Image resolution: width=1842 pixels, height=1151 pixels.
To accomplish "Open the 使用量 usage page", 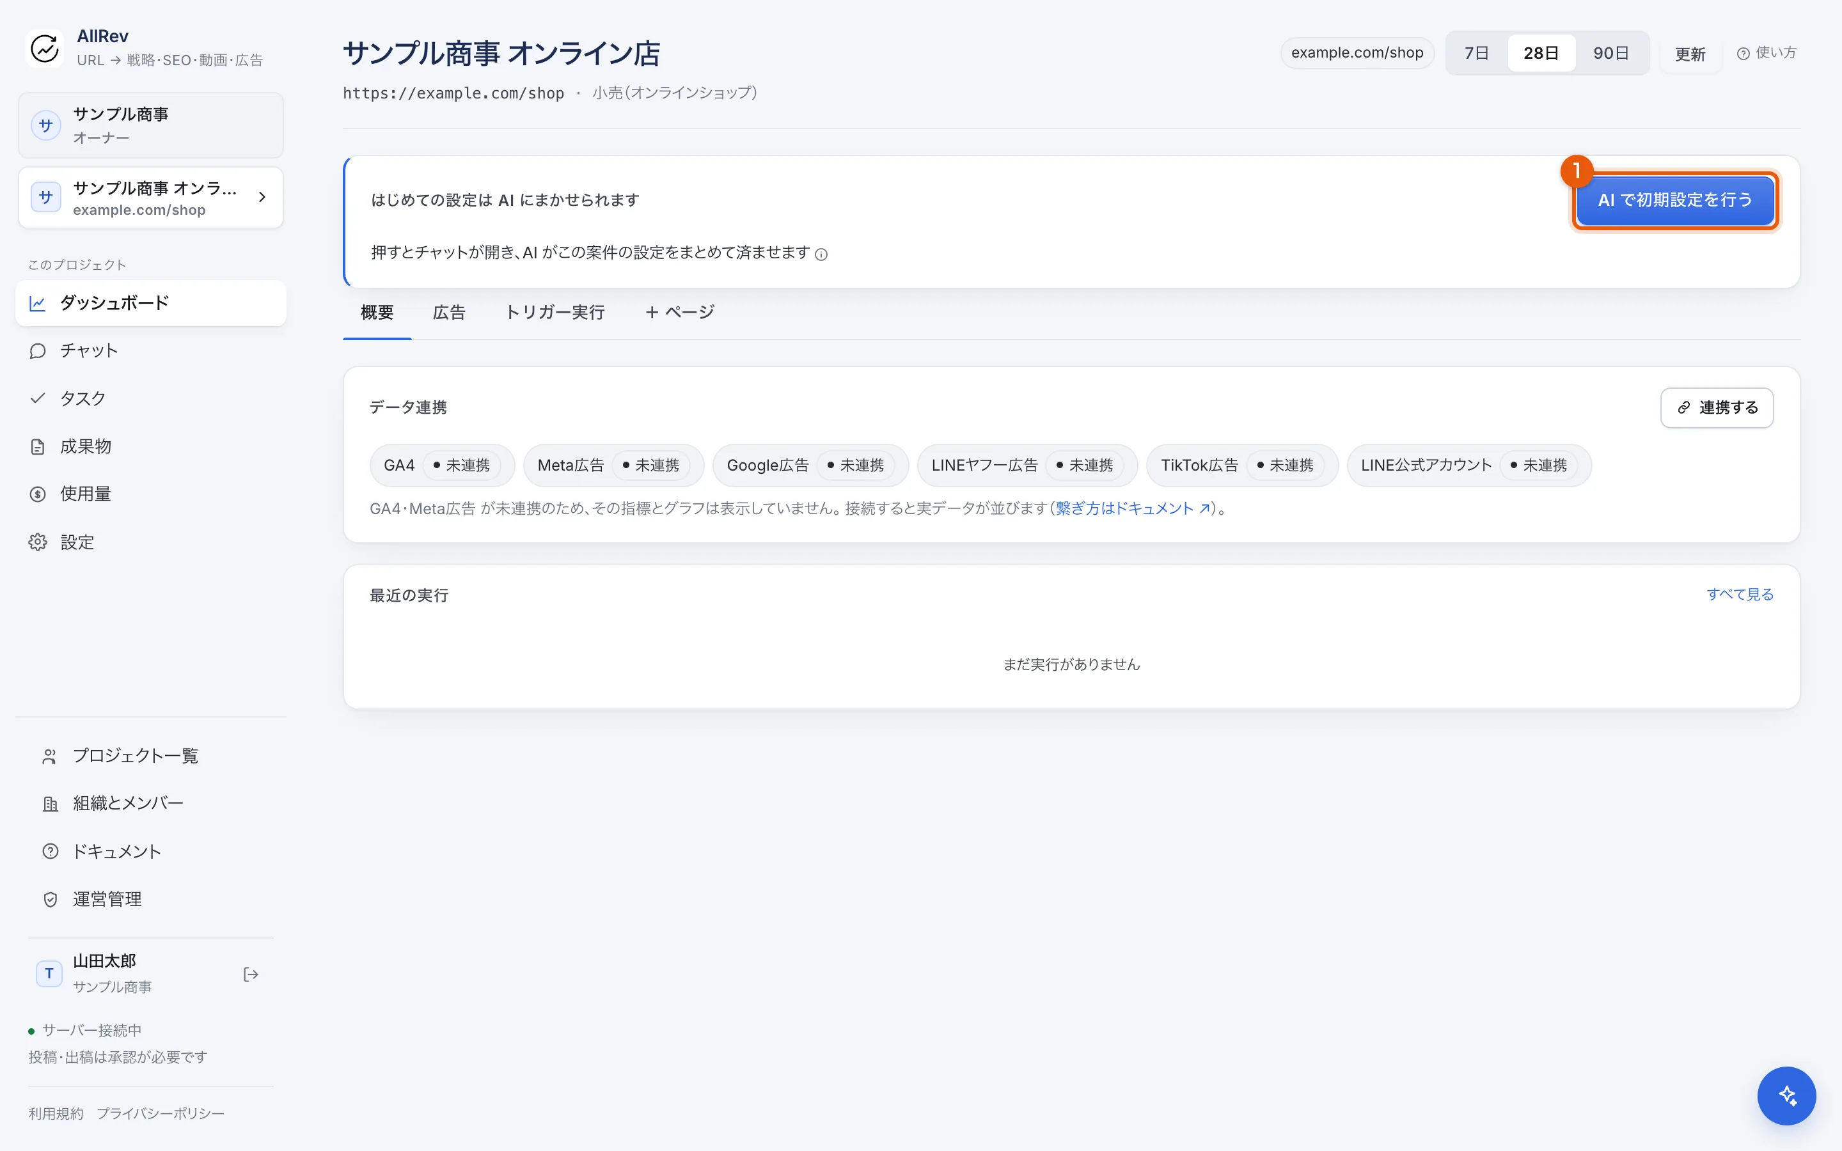I will [151, 494].
